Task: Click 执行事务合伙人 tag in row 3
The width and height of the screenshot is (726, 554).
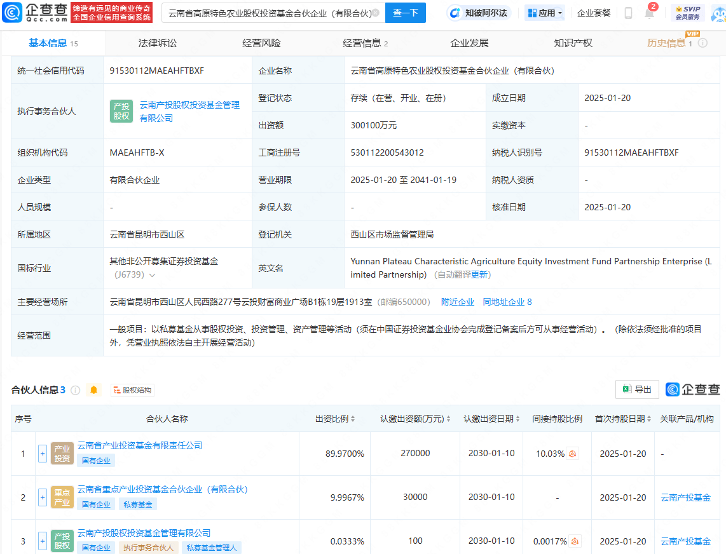Action: [x=148, y=548]
